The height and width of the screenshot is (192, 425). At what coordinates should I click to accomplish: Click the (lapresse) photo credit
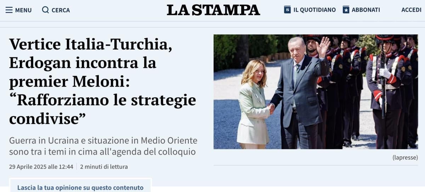(x=405, y=157)
